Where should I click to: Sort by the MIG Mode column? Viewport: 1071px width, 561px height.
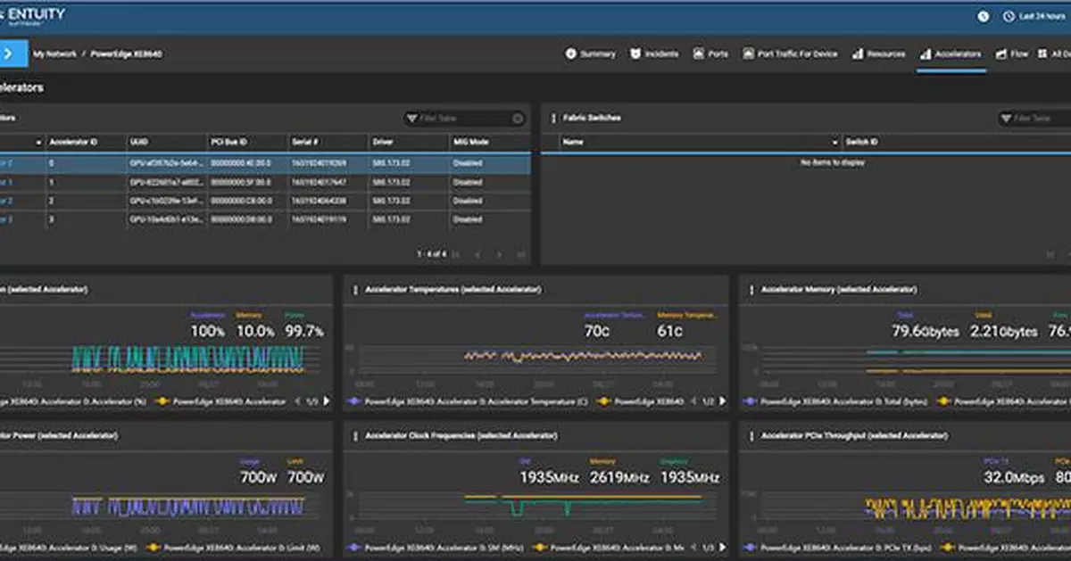click(x=489, y=142)
